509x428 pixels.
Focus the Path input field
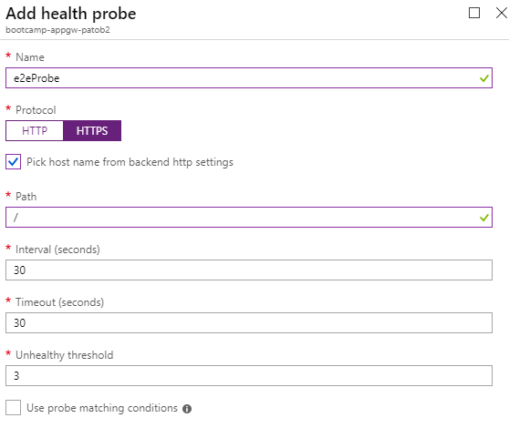(x=249, y=217)
